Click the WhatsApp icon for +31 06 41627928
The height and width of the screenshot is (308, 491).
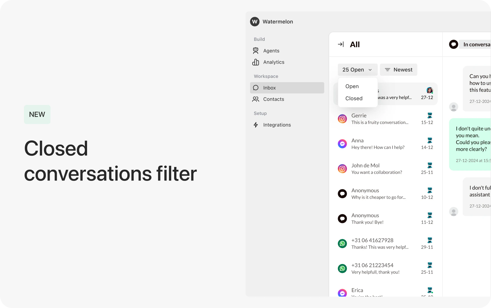[x=342, y=243]
